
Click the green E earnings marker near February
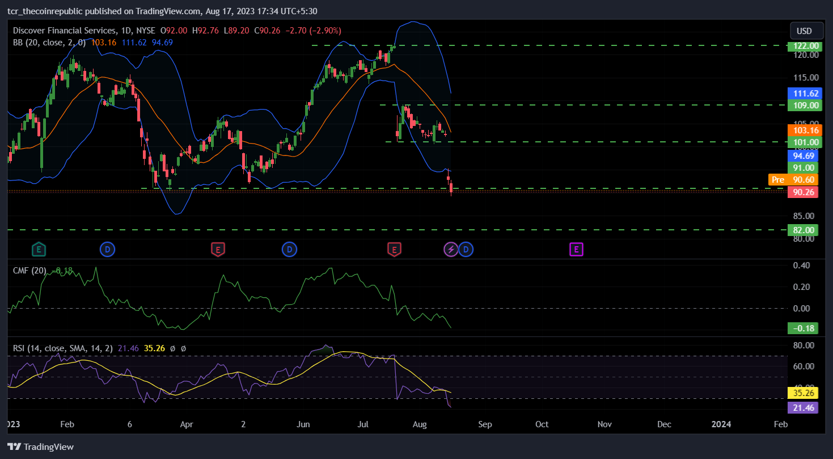[x=39, y=249]
